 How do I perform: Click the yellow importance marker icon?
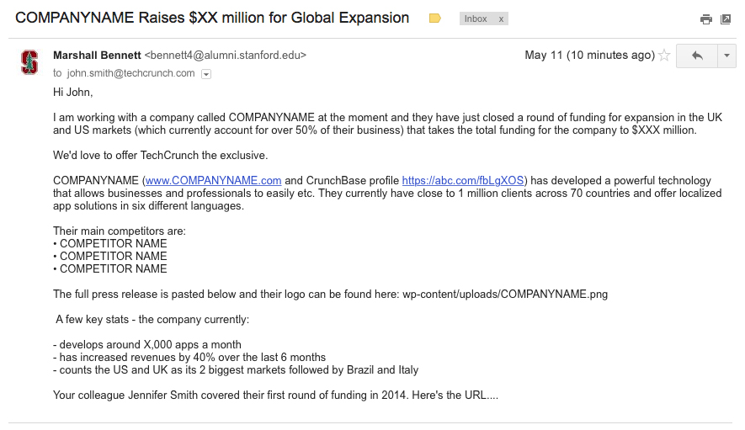click(435, 19)
